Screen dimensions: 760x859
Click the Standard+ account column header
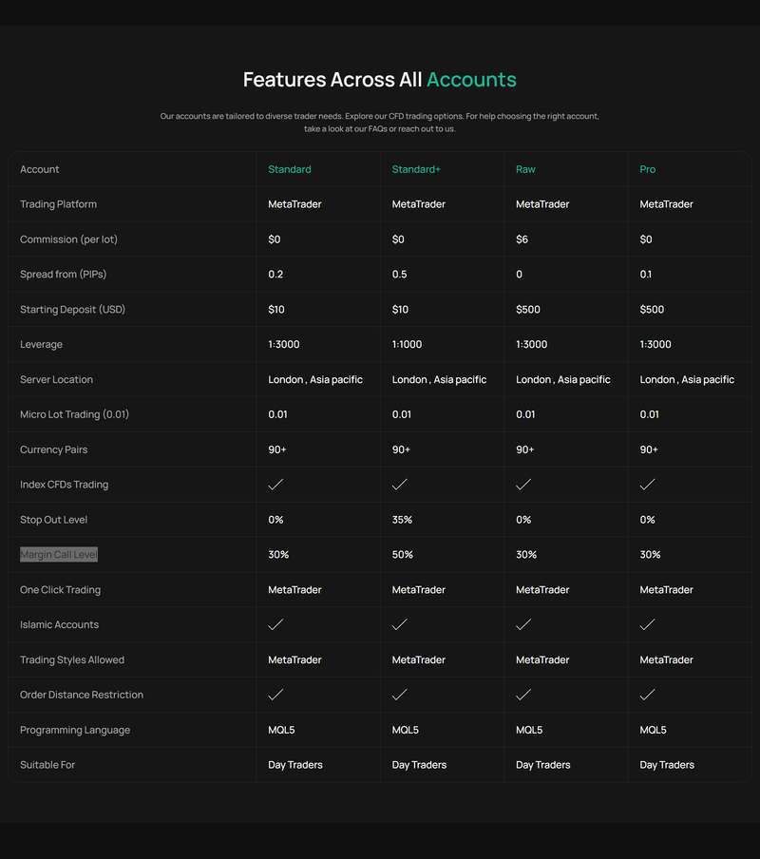415,169
